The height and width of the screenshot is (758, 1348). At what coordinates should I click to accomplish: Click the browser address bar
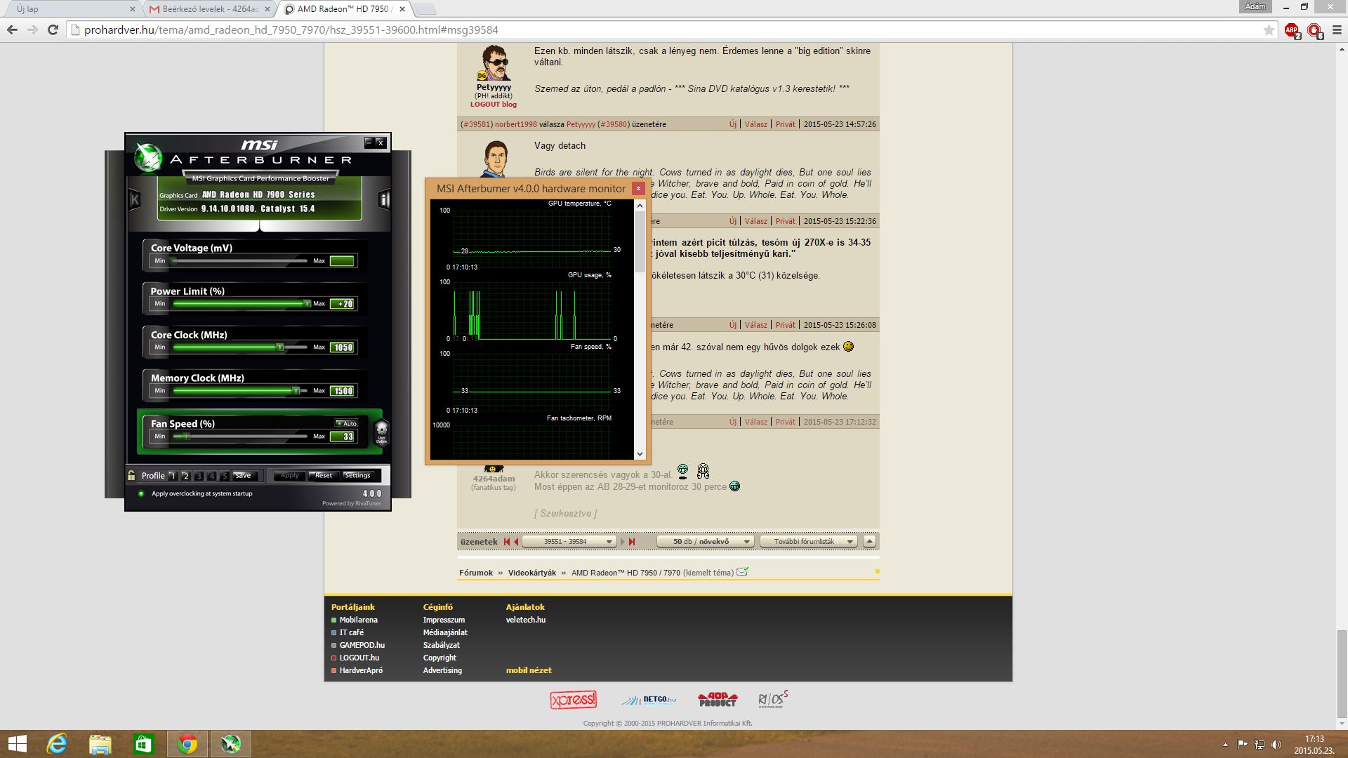pyautogui.click(x=667, y=30)
